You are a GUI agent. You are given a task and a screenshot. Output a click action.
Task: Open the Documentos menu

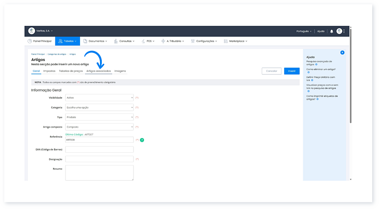(x=95, y=41)
